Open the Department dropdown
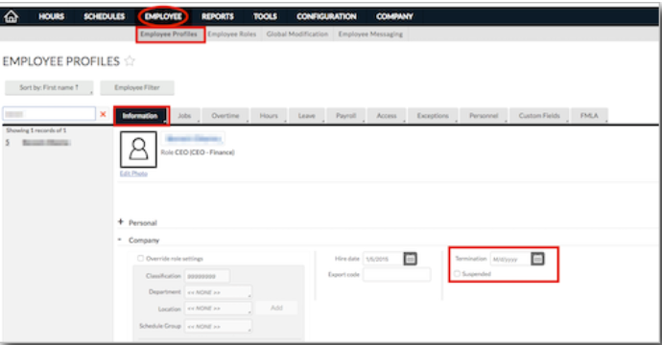 [x=218, y=292]
